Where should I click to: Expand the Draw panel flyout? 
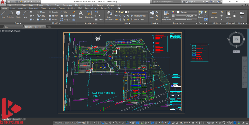(x=19, y=23)
